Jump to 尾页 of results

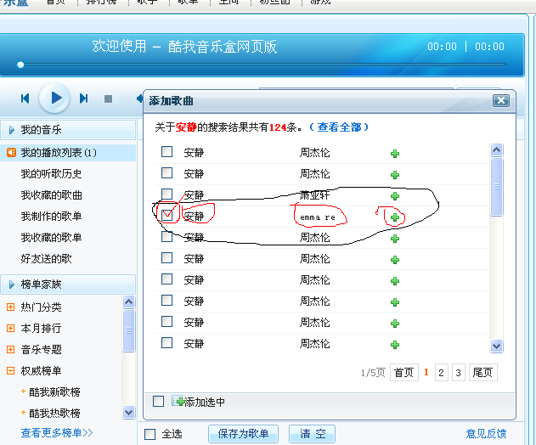tap(483, 372)
